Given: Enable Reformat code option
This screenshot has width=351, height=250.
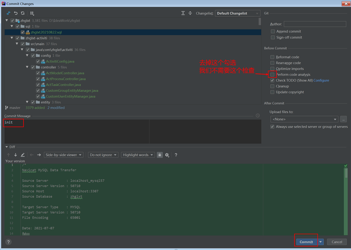Looking at the screenshot, I should [272, 57].
